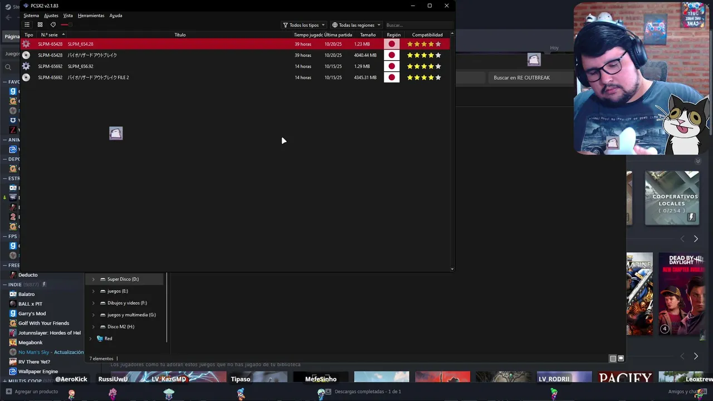Sort game list by Título column
This screenshot has height=401, width=713.
coord(180,35)
